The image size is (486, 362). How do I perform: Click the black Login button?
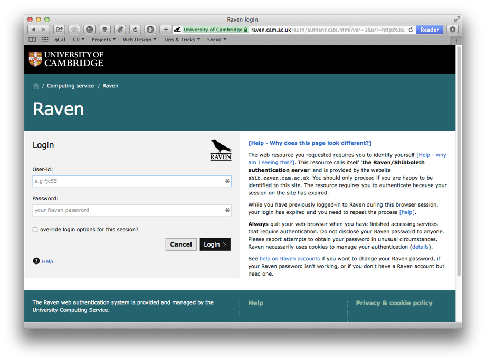[215, 244]
